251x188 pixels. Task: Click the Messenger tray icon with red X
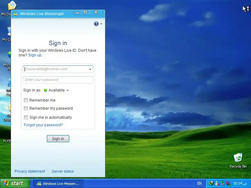pos(217,183)
